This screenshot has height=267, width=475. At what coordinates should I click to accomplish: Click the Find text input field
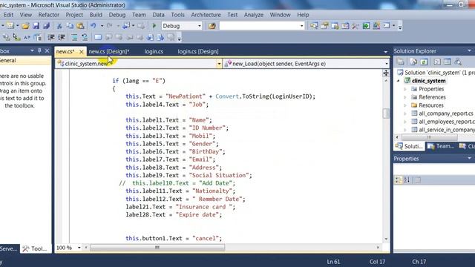coord(259,26)
